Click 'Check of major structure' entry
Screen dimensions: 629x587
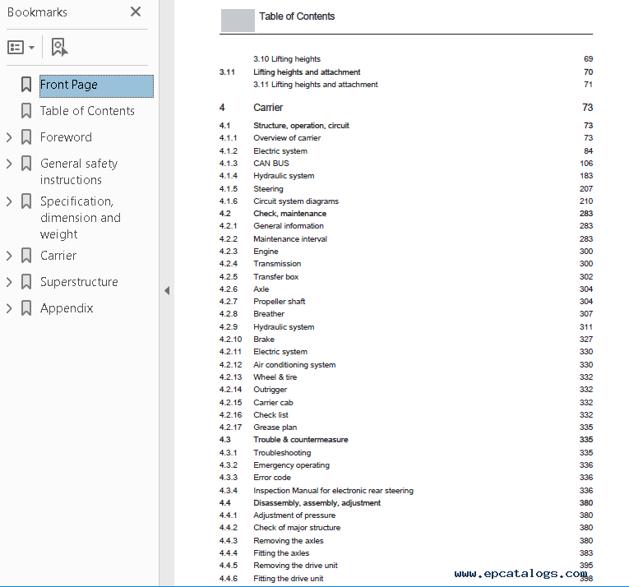pyautogui.click(x=297, y=528)
